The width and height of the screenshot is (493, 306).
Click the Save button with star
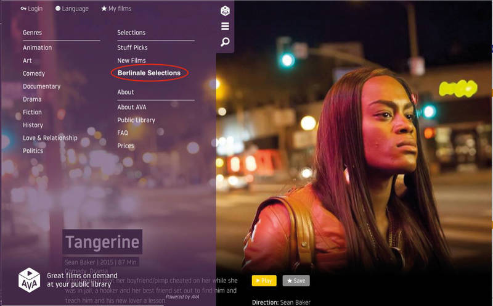click(296, 281)
